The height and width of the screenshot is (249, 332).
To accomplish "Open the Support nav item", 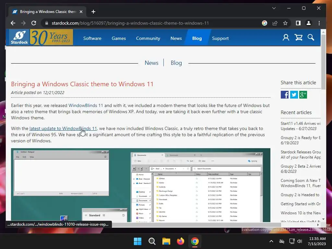I will tap(220, 38).
